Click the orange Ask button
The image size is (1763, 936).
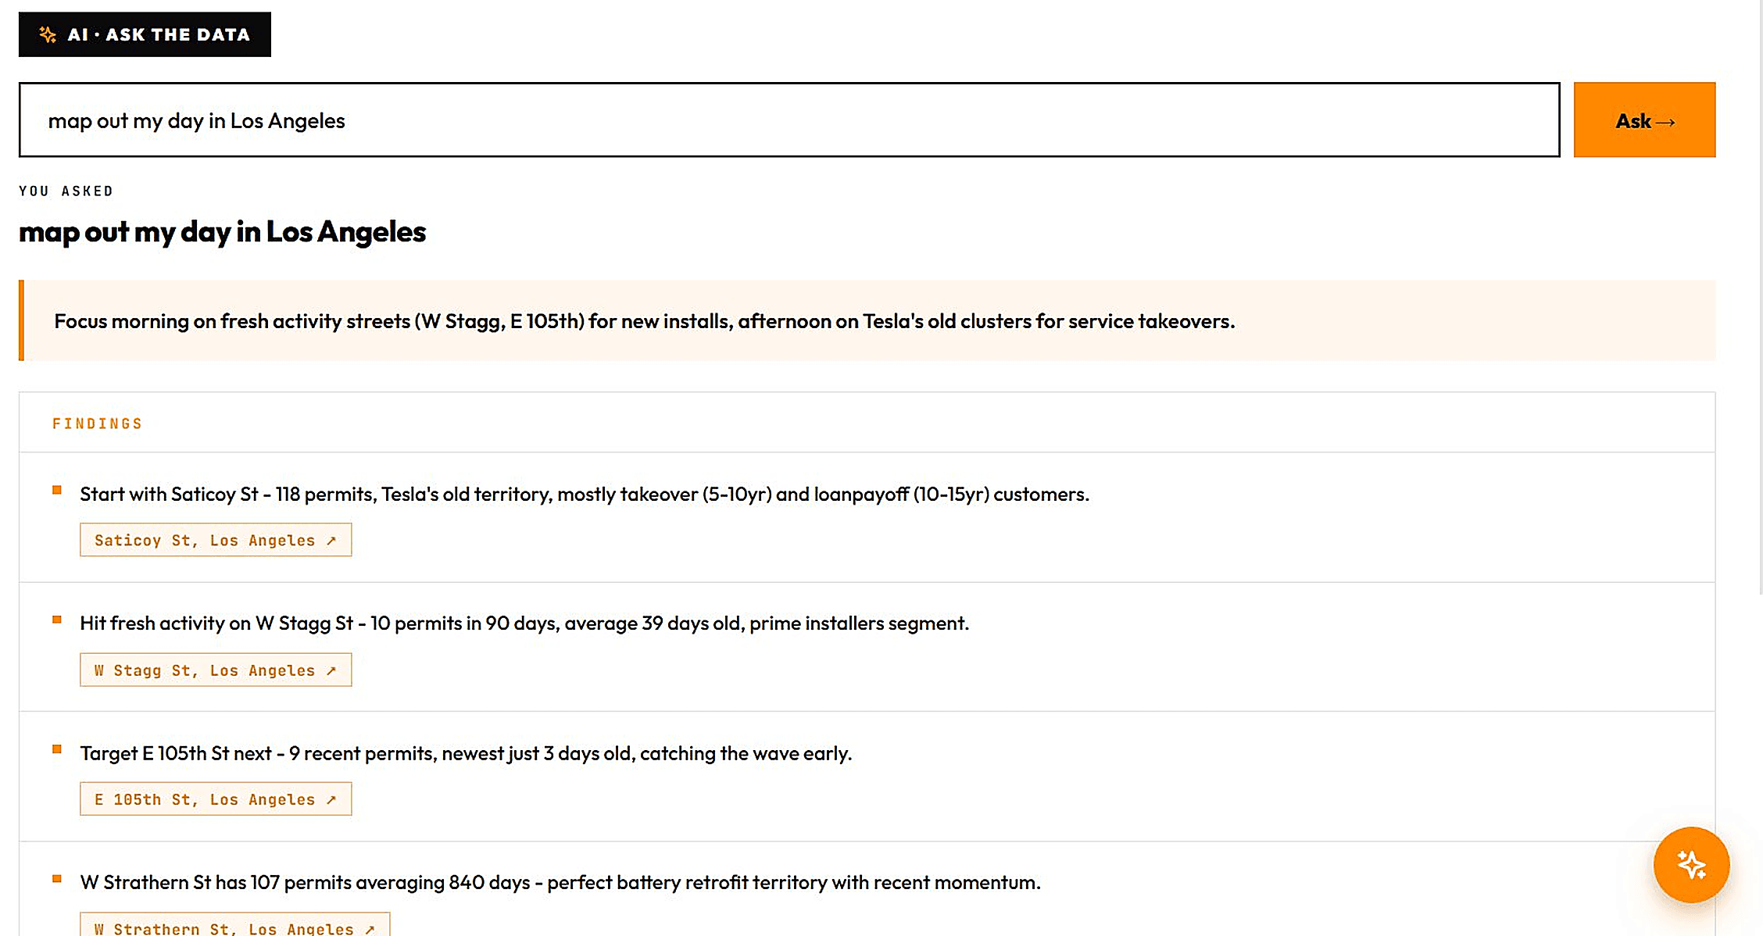(1644, 120)
